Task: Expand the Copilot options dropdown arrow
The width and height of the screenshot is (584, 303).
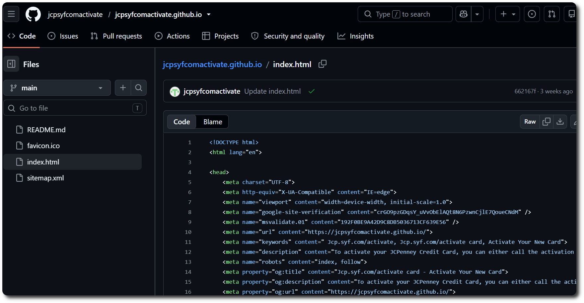Action: click(477, 14)
